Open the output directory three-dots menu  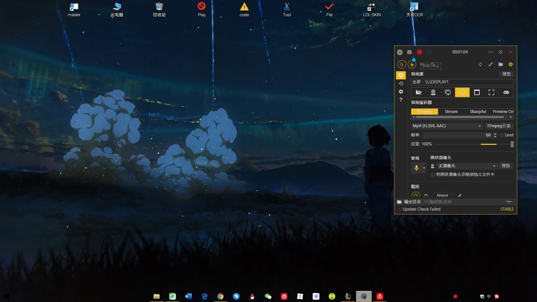[509, 202]
